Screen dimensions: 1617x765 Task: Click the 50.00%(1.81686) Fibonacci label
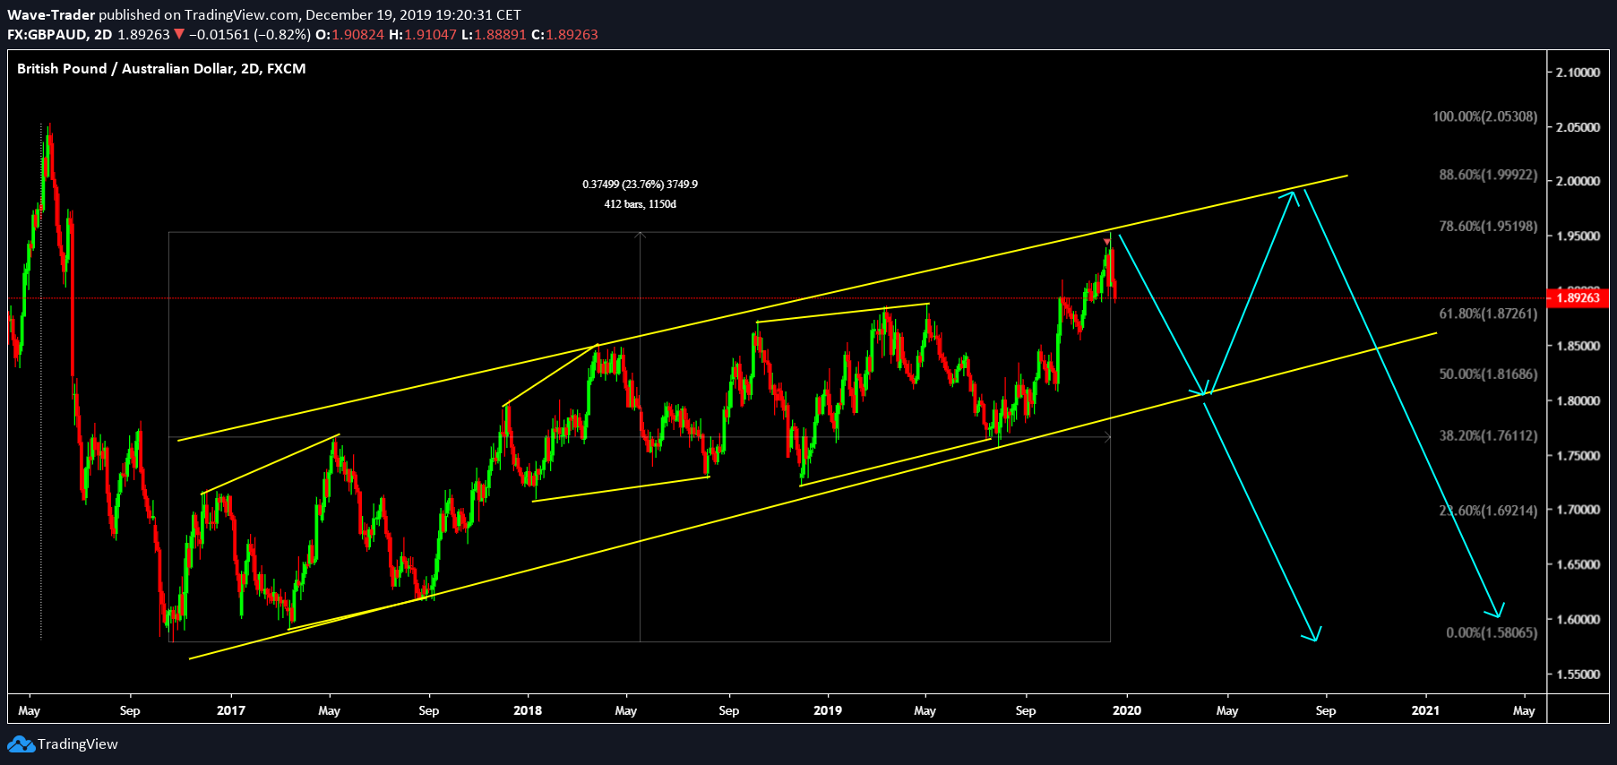(x=1488, y=374)
